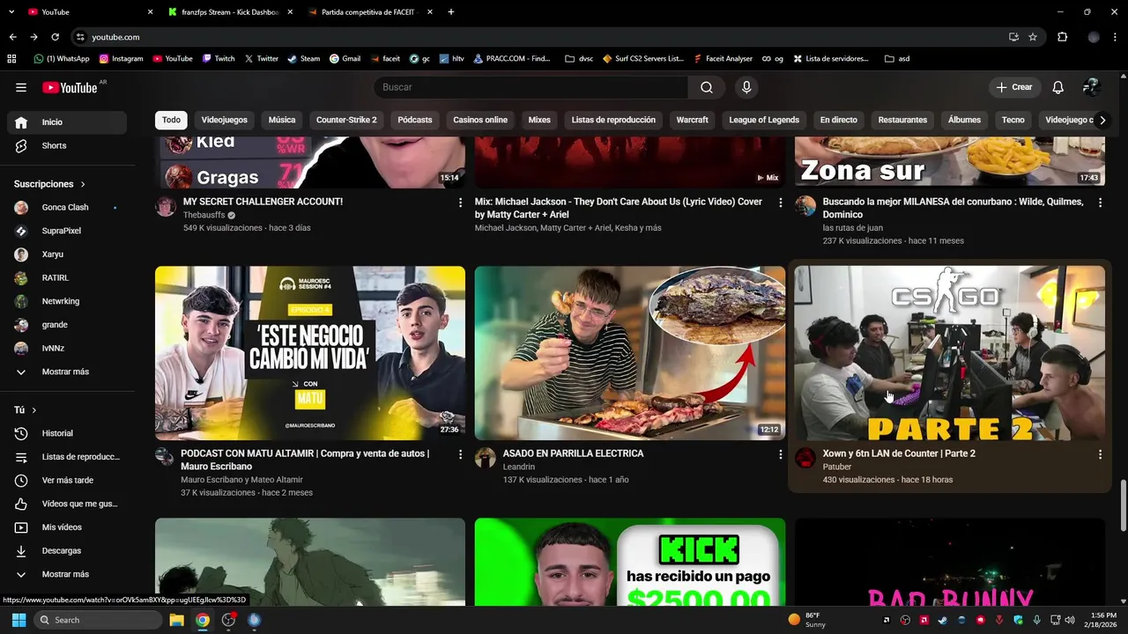Screen dimensions: 1128x634
Task: Click the magnifier search button
Action: (x=707, y=87)
